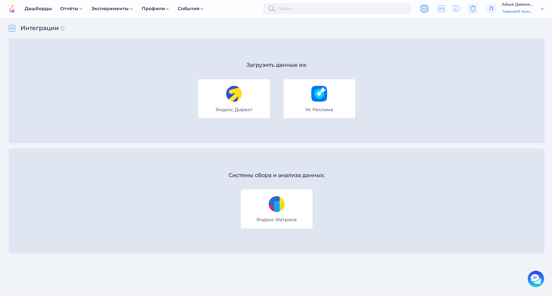
Task: Select the Яндекс Директ integration card
Action: 234,98
